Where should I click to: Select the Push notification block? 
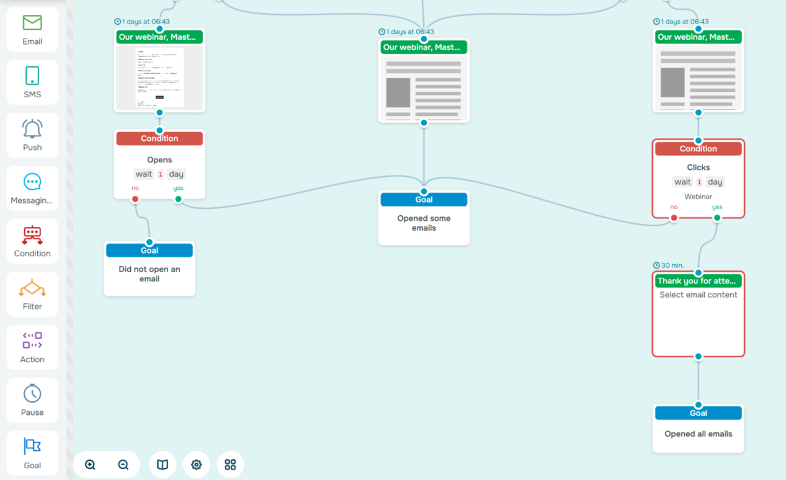(x=32, y=135)
